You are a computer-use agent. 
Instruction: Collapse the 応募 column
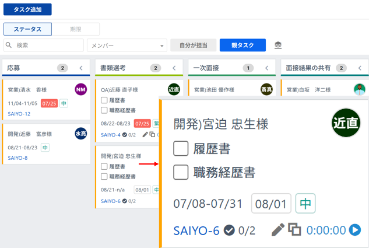(x=81, y=68)
